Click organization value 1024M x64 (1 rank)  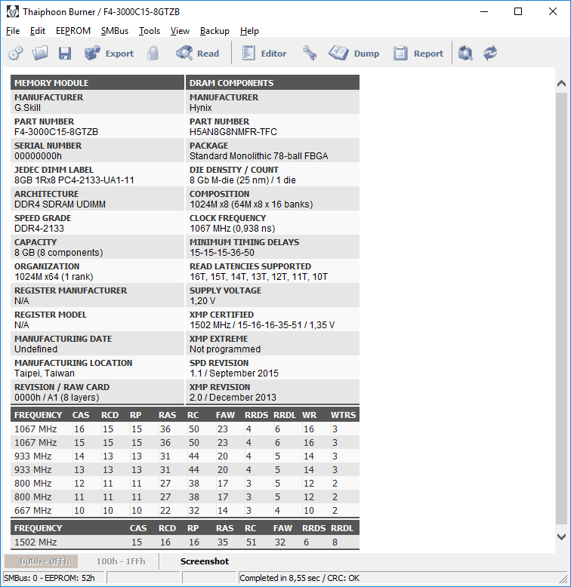tap(54, 277)
